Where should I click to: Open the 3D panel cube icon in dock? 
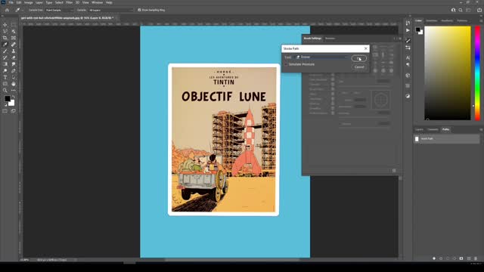[x=408, y=76]
